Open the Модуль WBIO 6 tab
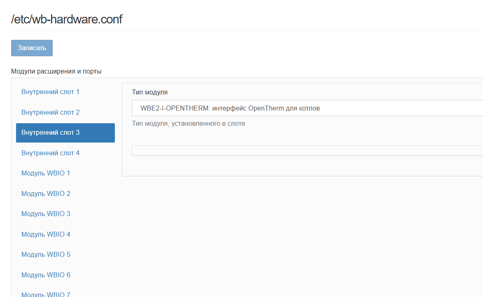The height and width of the screenshot is (297, 483). click(x=46, y=275)
